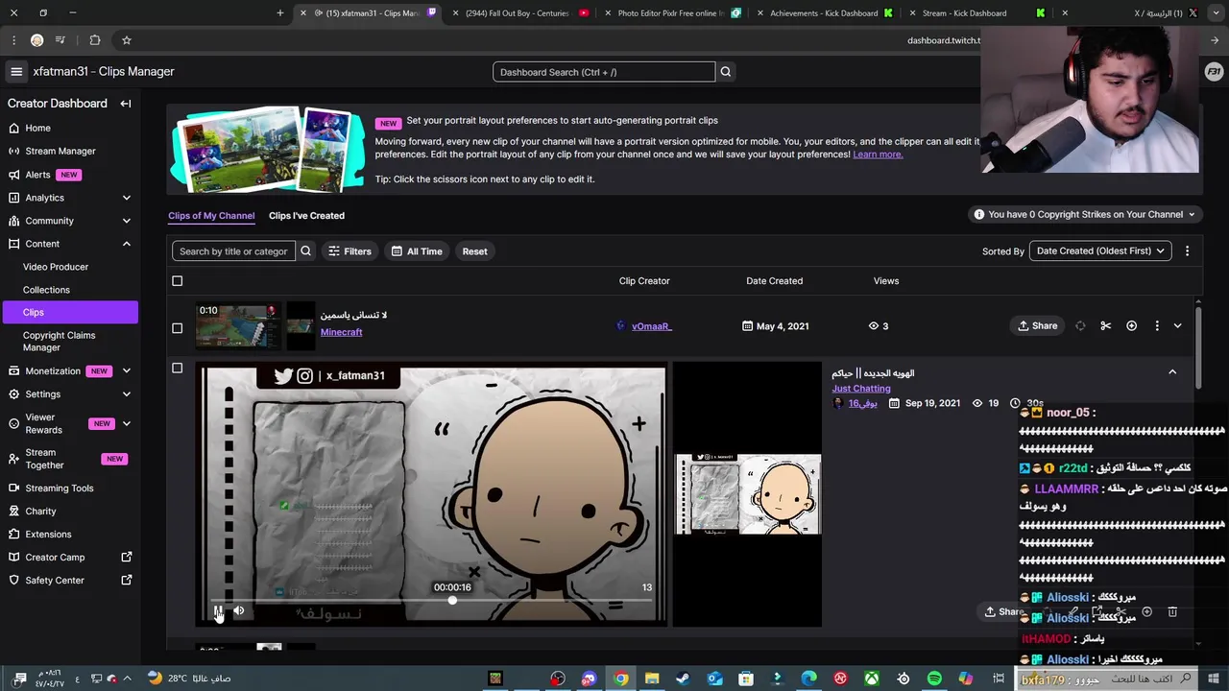Expand the Viewer Rewards sidebar section
The height and width of the screenshot is (691, 1229).
pos(126,423)
